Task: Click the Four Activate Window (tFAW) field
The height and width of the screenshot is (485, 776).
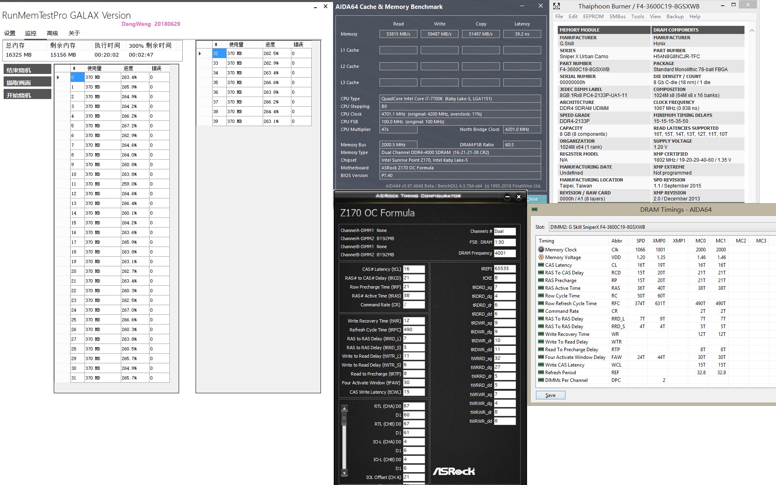Action: [414, 383]
